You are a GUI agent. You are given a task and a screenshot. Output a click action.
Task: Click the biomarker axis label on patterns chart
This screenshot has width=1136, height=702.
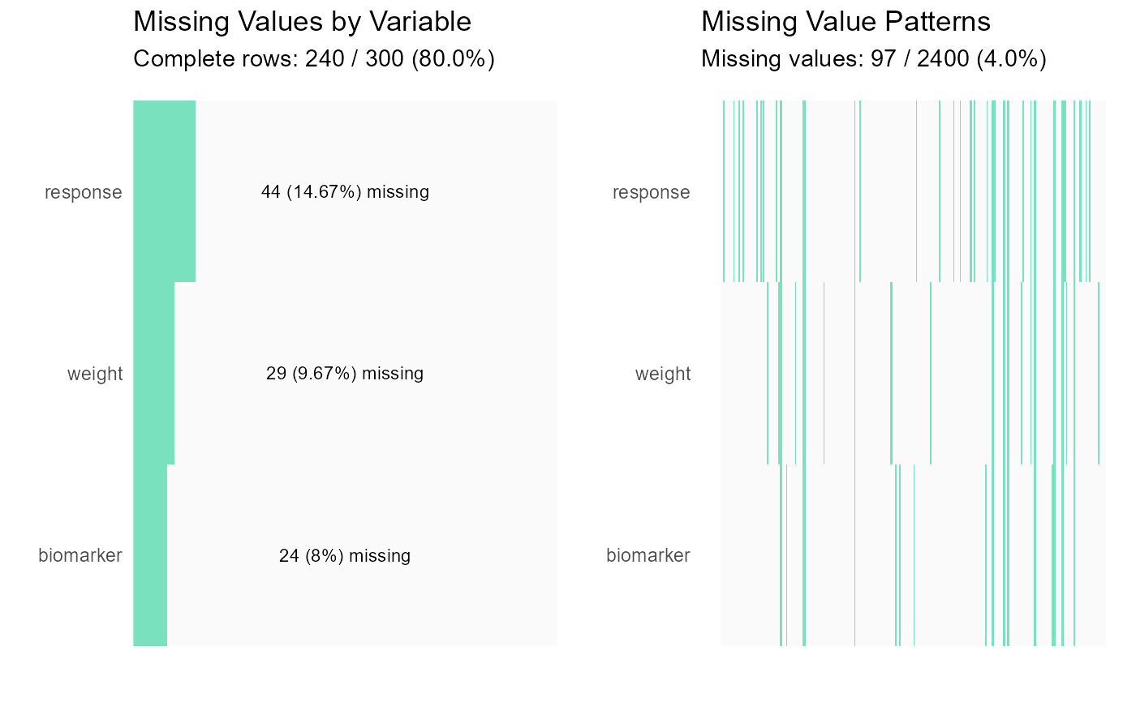coord(648,556)
